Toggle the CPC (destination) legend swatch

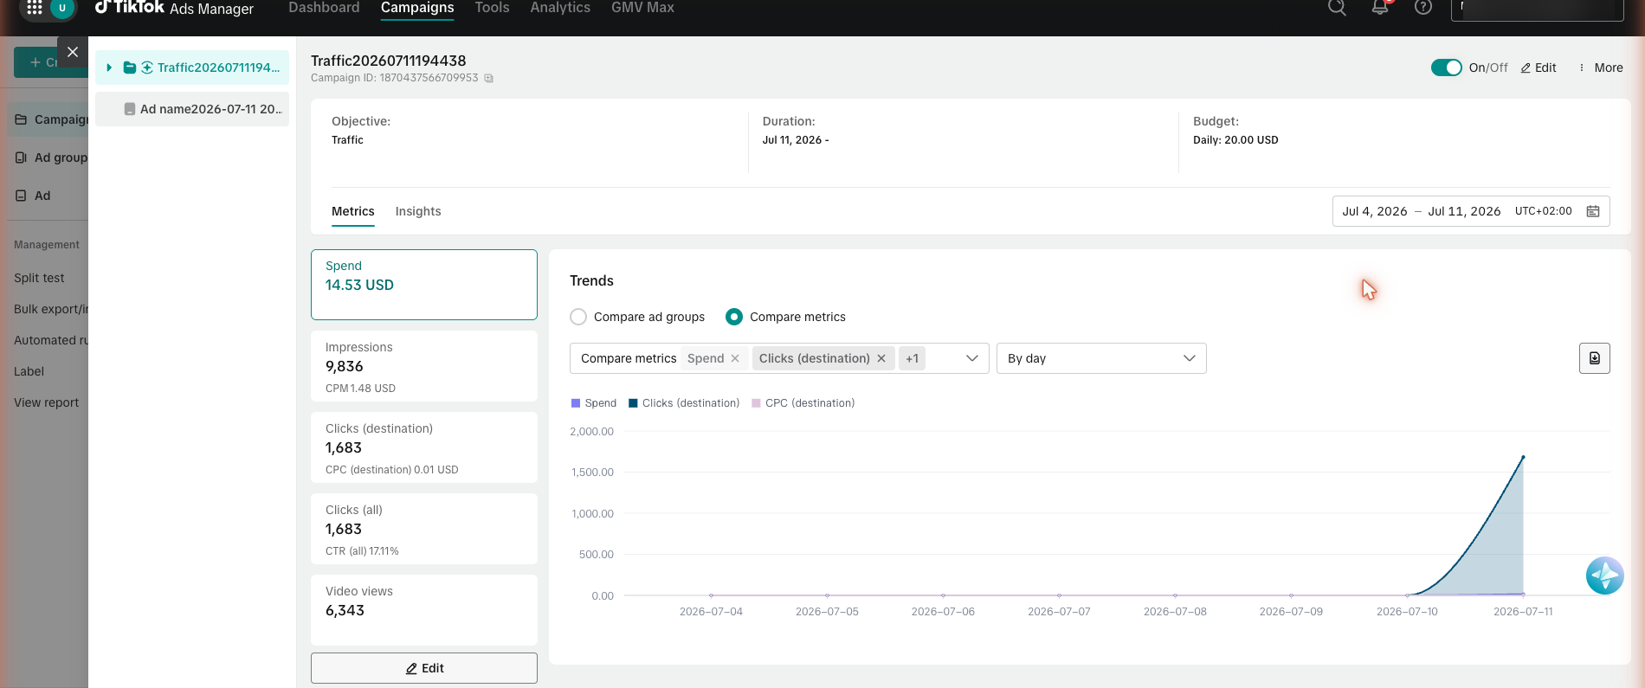pos(756,403)
